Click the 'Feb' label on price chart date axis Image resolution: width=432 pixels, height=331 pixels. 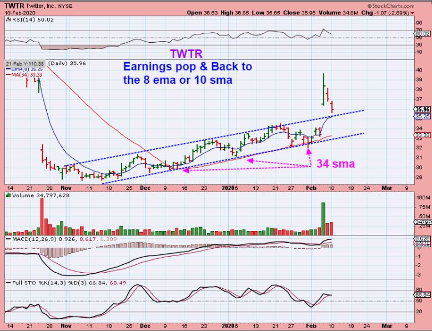(311, 188)
